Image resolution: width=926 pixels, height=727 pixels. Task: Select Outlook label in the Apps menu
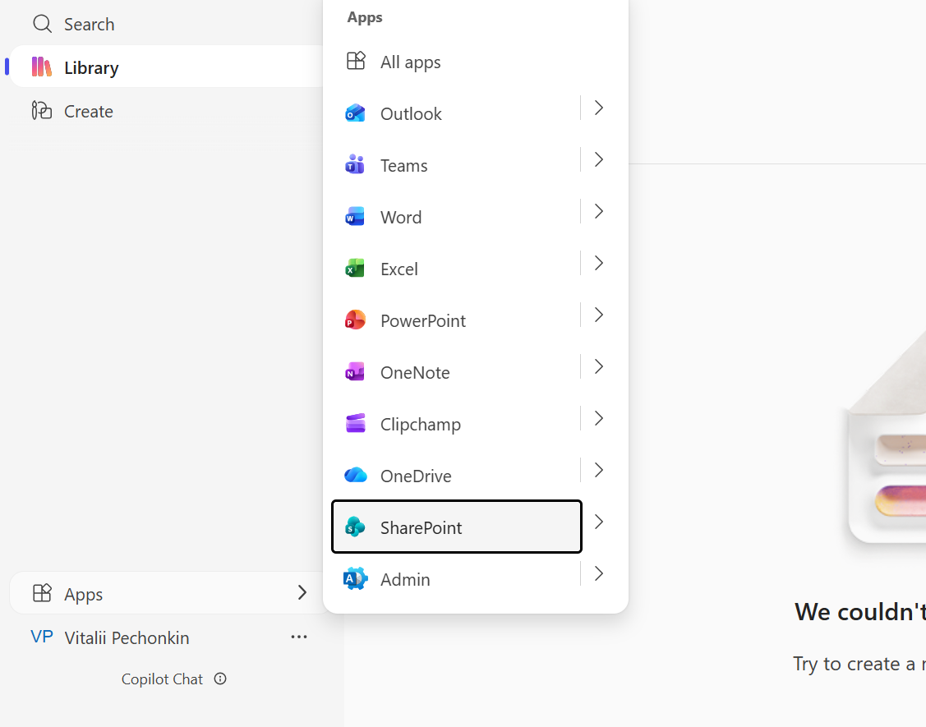point(411,113)
